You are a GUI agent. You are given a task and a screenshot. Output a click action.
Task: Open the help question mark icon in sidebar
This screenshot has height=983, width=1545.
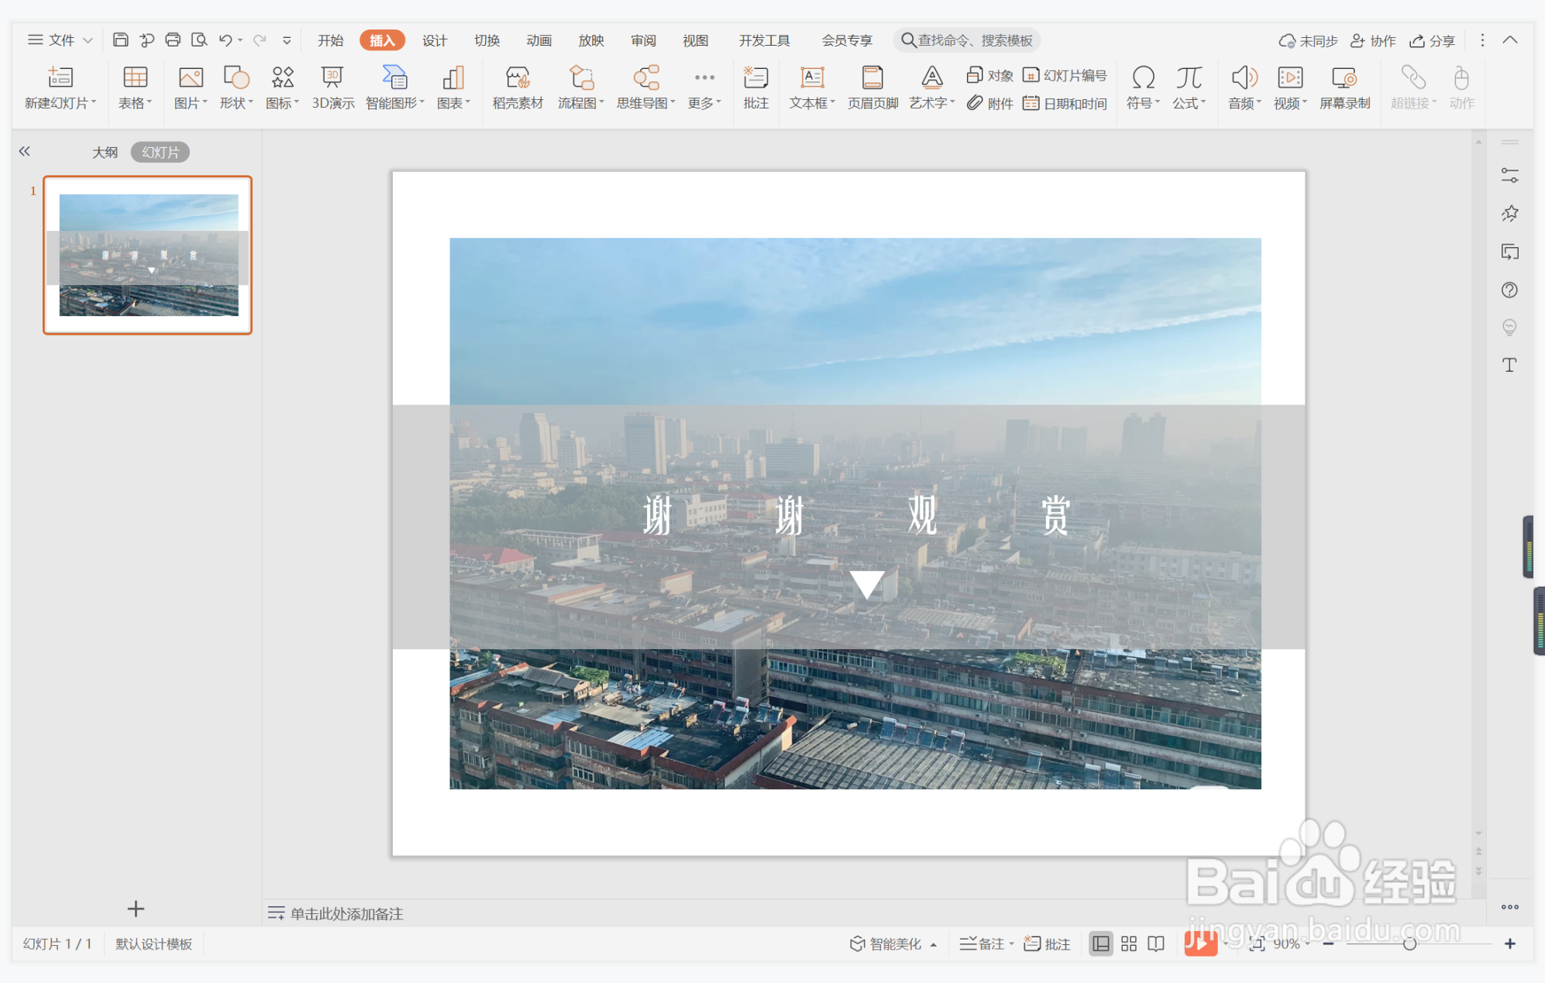(x=1509, y=290)
